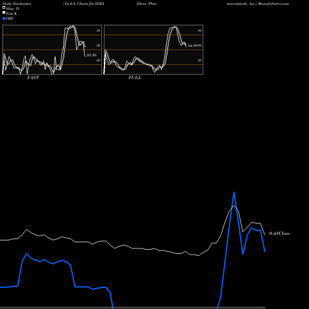Click the FAST chart label
Viewport: 309px width, 309px height.
pyautogui.click(x=33, y=78)
